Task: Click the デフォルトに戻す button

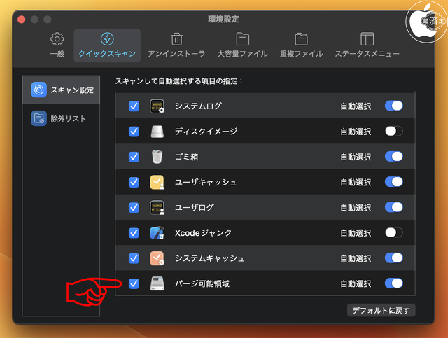Action: point(381,310)
